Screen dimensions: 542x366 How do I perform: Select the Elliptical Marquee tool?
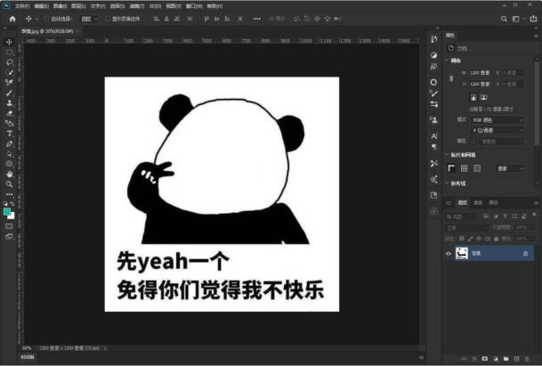(9, 53)
